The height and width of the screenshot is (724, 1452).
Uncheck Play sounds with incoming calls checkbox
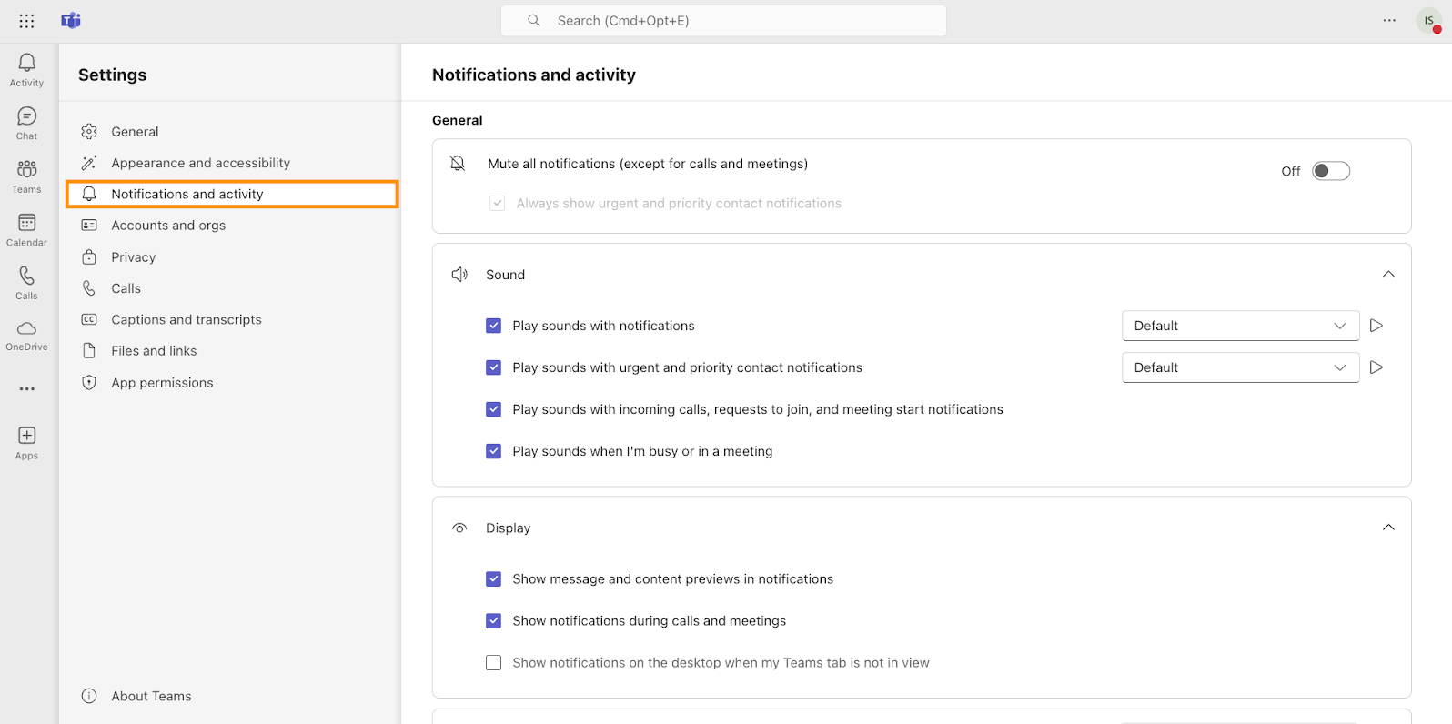(494, 409)
